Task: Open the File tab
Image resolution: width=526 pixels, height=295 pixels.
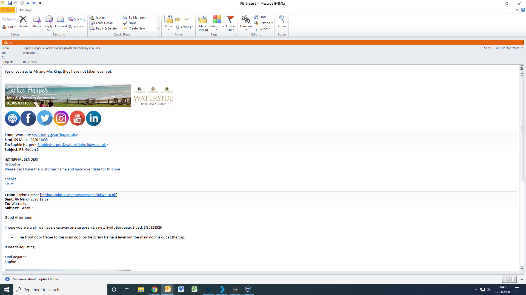Action: (8, 10)
